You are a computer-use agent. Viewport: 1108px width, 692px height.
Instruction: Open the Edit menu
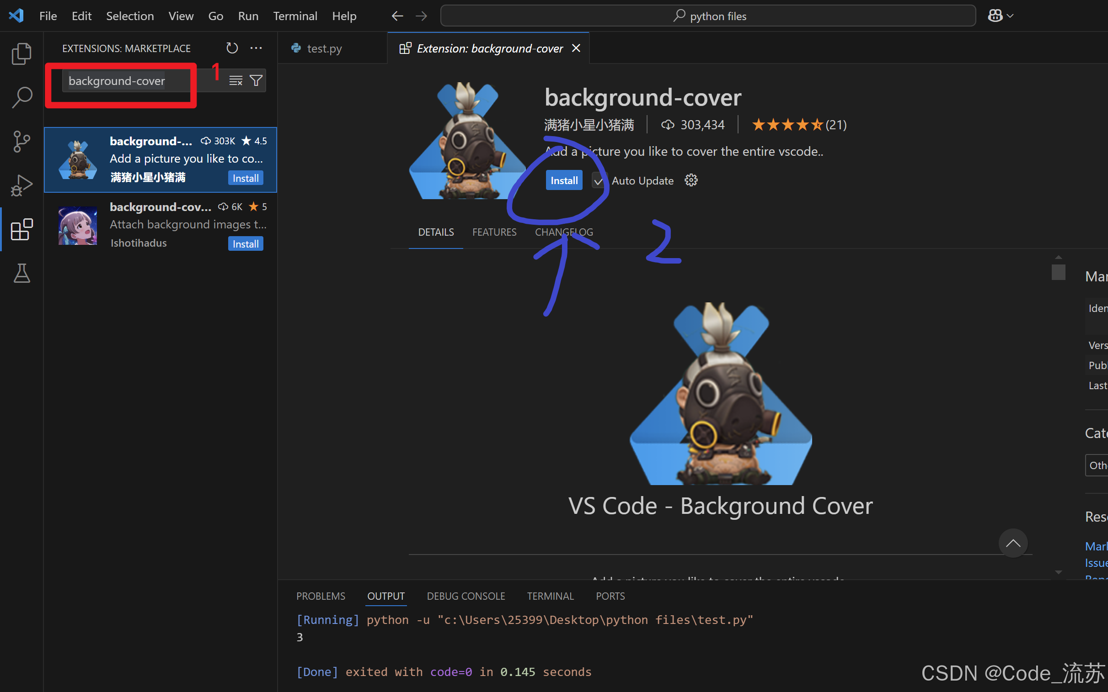pos(81,16)
